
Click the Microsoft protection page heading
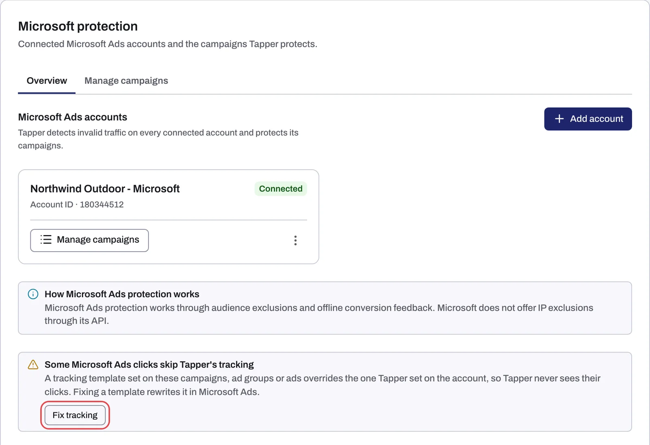pos(78,26)
